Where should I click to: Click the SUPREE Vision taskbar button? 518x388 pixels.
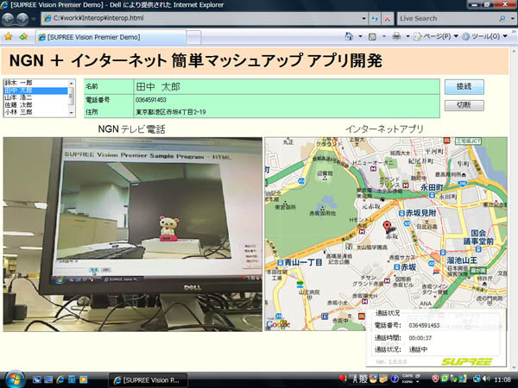(148, 380)
